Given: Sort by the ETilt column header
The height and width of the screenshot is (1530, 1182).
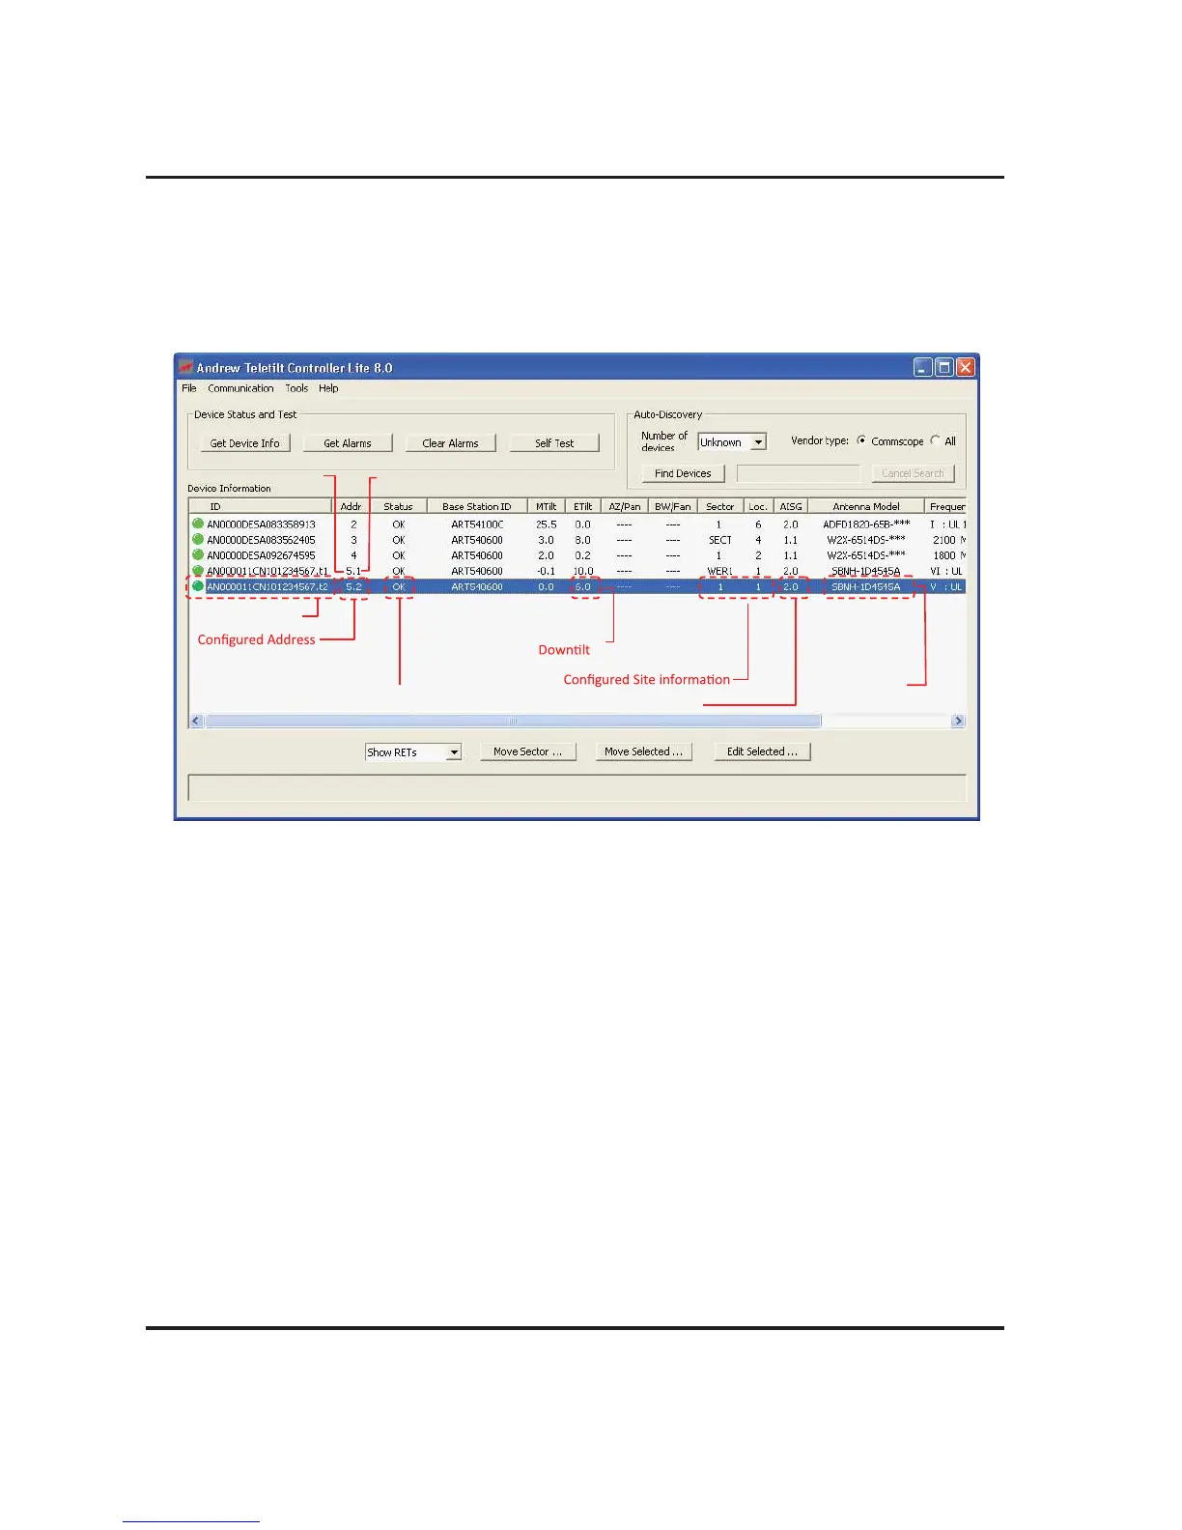Looking at the screenshot, I should tap(583, 506).
